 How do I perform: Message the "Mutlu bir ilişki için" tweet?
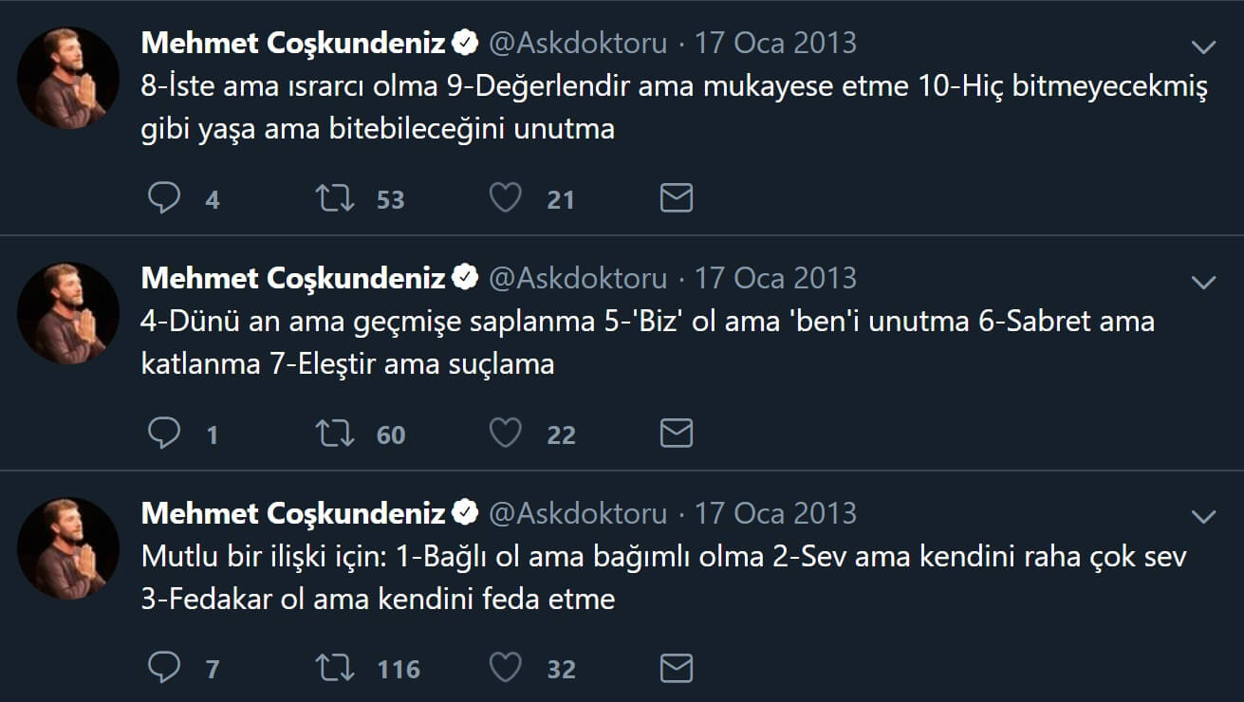[x=676, y=669]
